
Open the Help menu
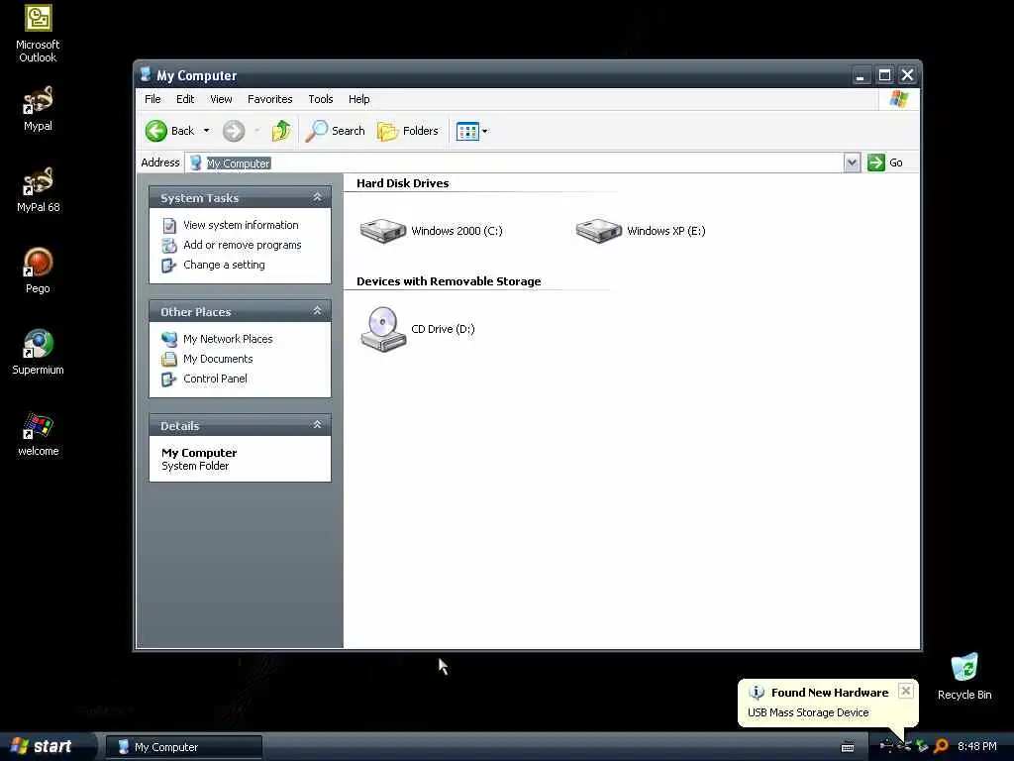click(358, 99)
